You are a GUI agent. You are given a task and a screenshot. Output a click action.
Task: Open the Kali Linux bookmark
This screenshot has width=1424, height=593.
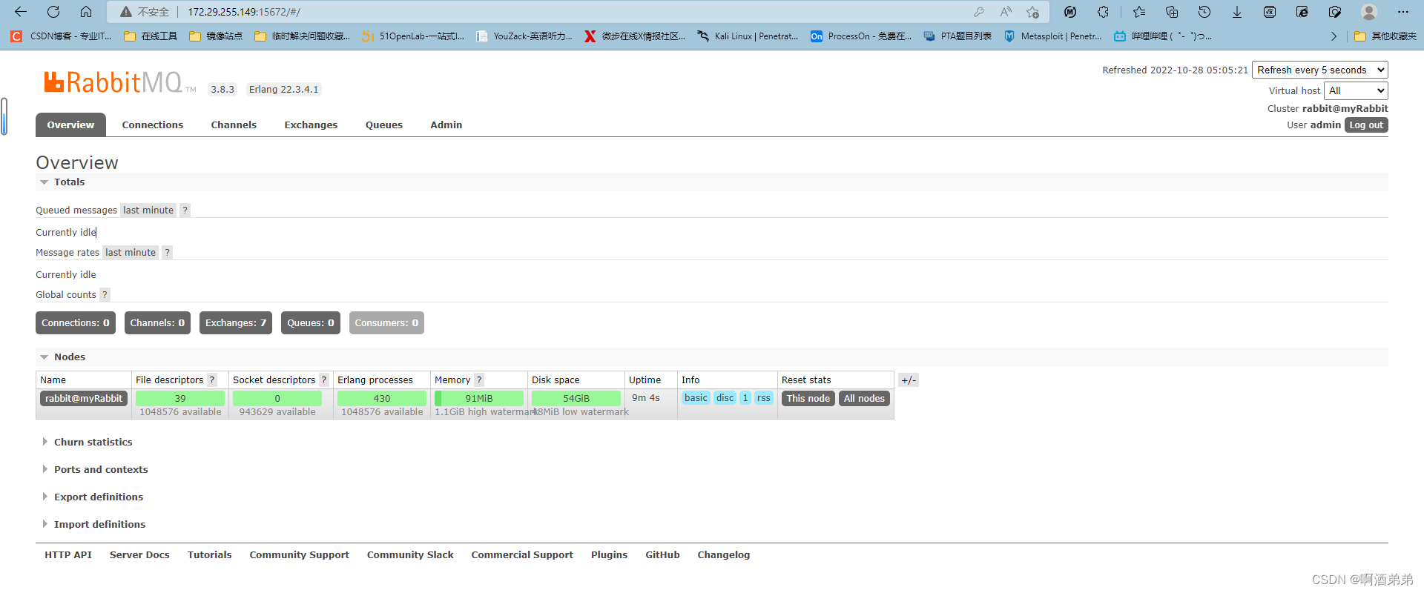[748, 36]
